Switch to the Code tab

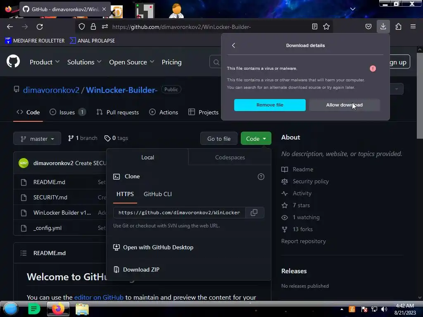28,112
